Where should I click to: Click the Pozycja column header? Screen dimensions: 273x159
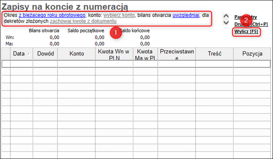[252, 54]
